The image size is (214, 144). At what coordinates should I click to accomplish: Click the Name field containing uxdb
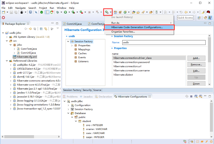point(163,42)
